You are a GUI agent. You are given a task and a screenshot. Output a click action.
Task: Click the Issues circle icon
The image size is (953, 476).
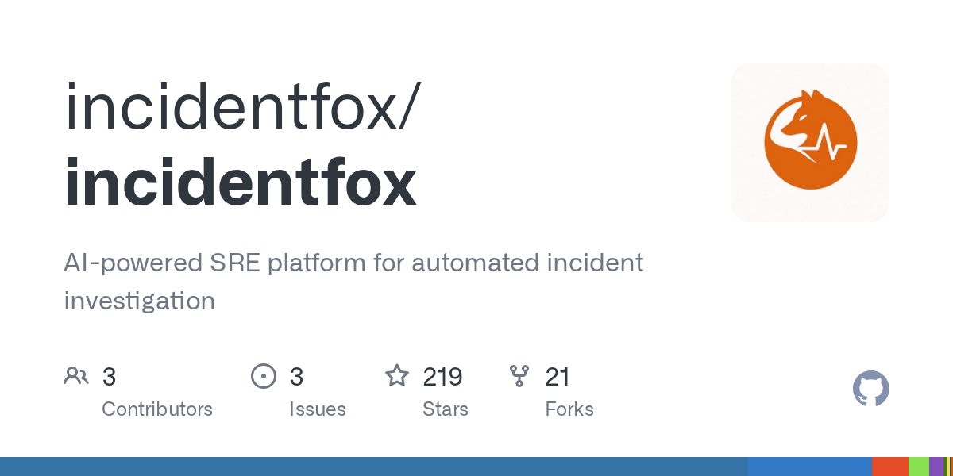(263, 376)
